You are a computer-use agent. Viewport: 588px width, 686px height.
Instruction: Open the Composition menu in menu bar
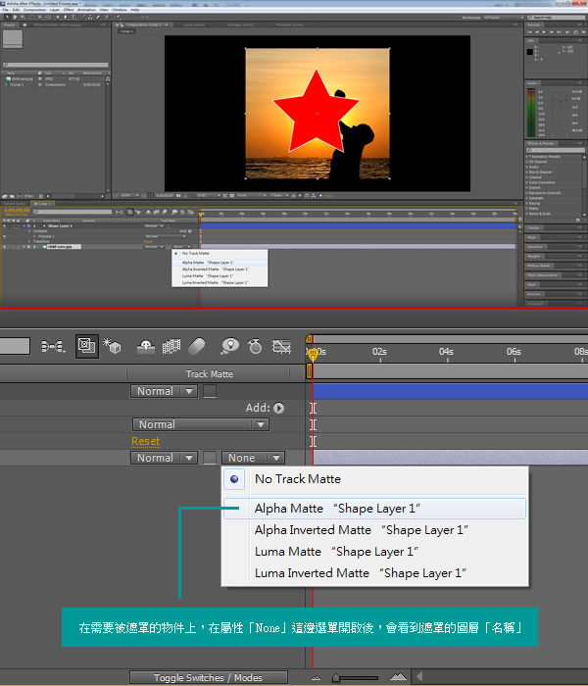coord(34,9)
